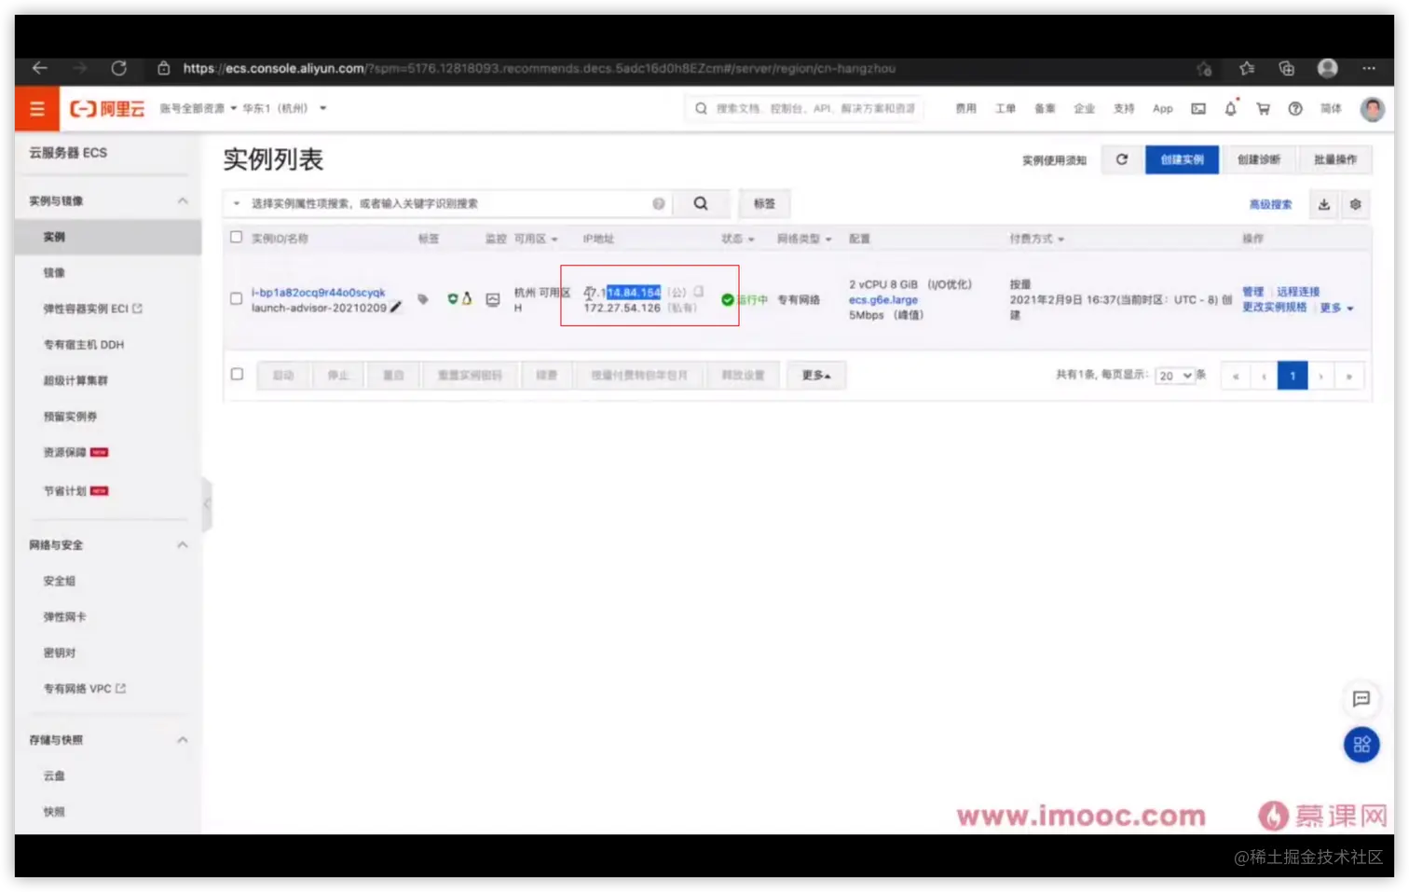Go back in the browser
The image size is (1409, 892).
[39, 68]
